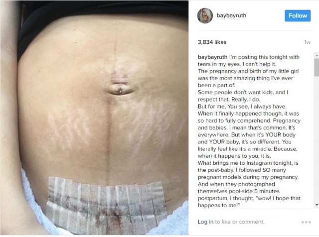Click the 'What brings me to Instagram' line
The image size is (319, 237).
click(x=248, y=163)
